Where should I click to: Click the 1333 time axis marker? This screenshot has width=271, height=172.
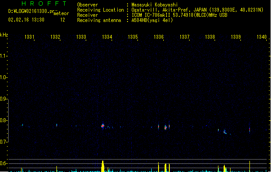point(81,37)
